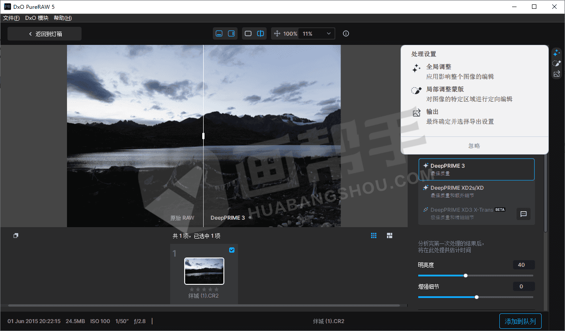Open the 文件(F) menu

[11, 18]
